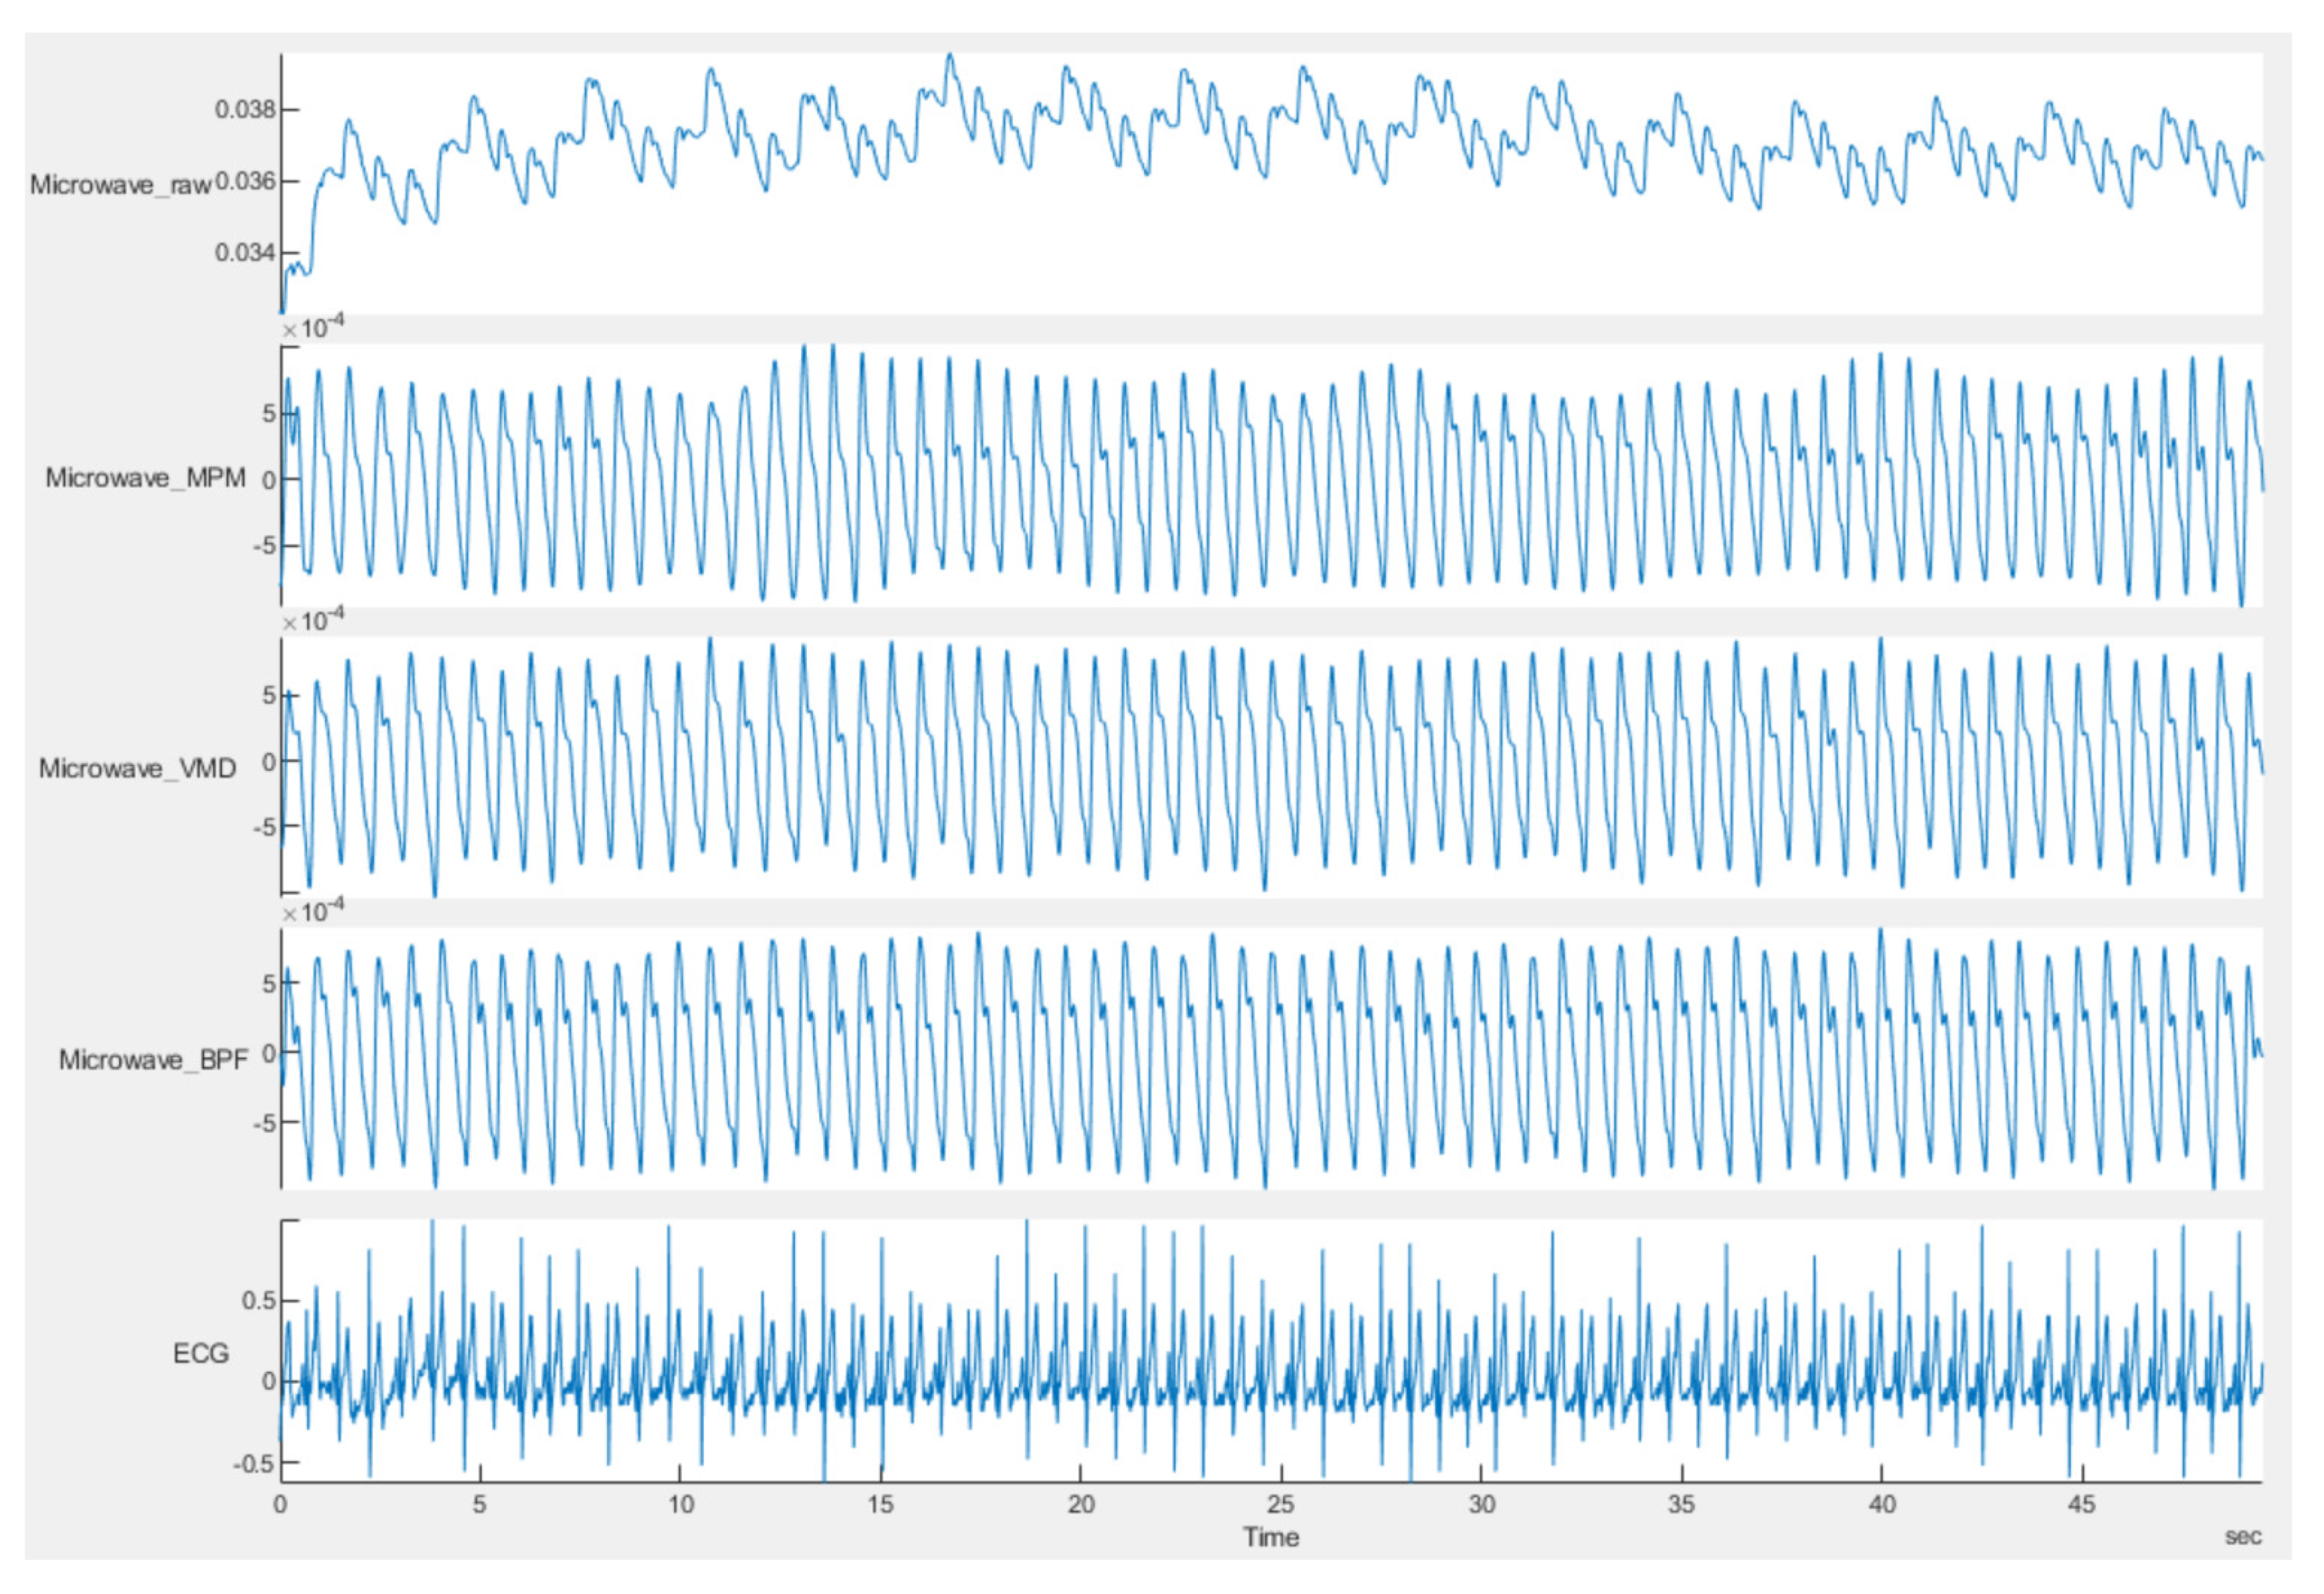Click the ×10⁻⁴ exponent above Microwave_BPF plot

pos(313,911)
